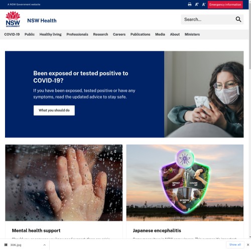
Task: Click the 306.jpg download file icon
Action: click(6, 245)
